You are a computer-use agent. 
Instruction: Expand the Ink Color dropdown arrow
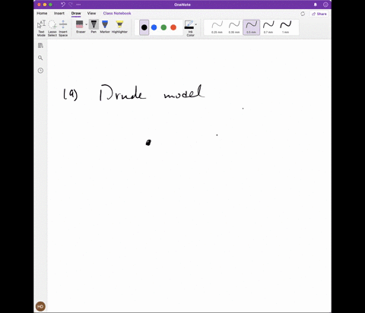tap(196, 24)
